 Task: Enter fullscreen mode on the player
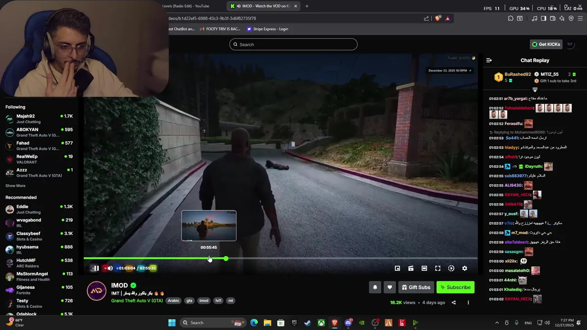point(437,269)
